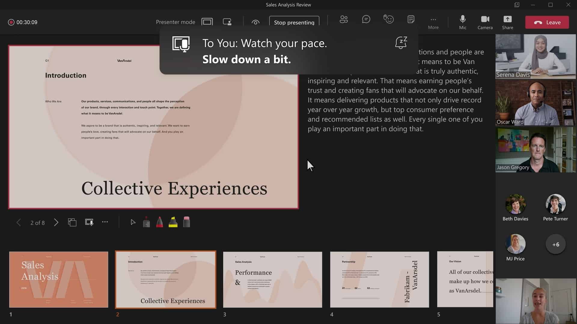Turn off the Camera
Screen dimensions: 577x324
(x=485, y=22)
